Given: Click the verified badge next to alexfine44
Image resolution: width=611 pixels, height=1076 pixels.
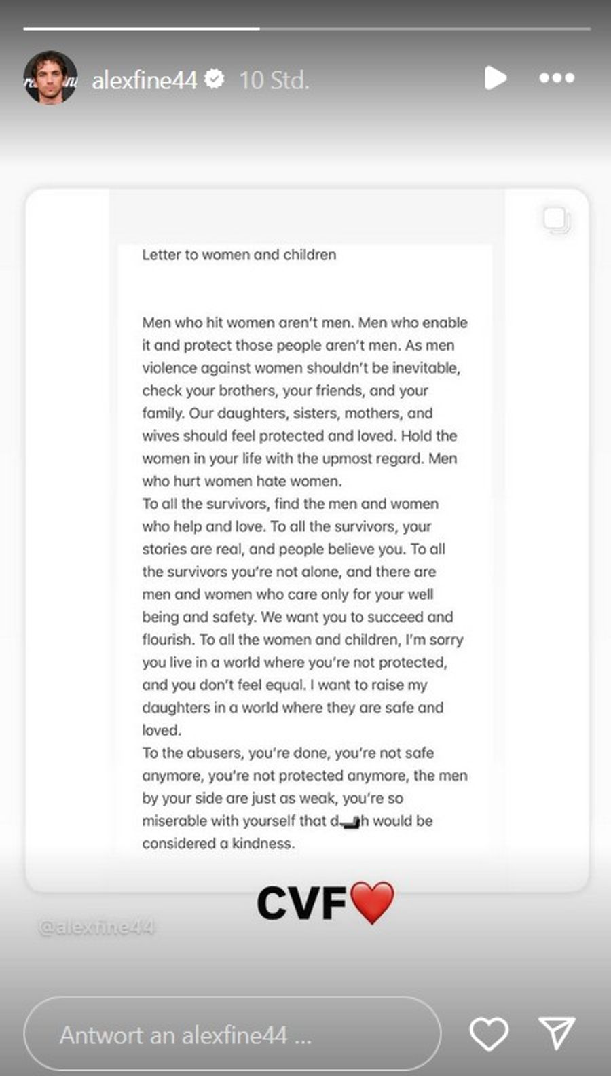Looking at the screenshot, I should point(215,79).
